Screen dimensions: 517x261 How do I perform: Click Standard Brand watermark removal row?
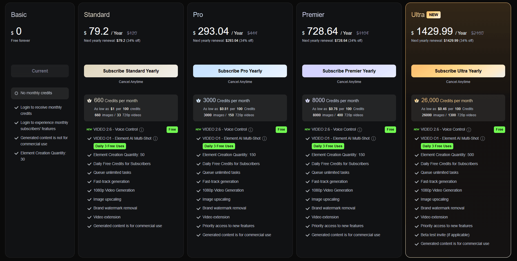(115, 208)
